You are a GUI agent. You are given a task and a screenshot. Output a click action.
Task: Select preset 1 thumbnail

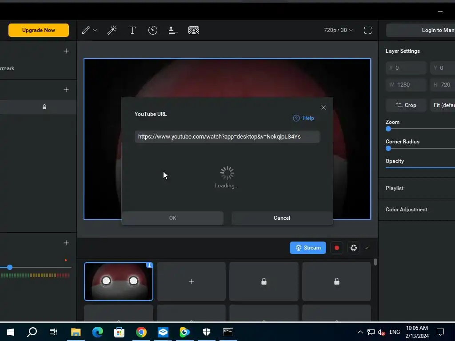(x=119, y=282)
